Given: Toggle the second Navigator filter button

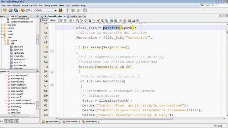Looking at the screenshot, I should click(x=12, y=121).
